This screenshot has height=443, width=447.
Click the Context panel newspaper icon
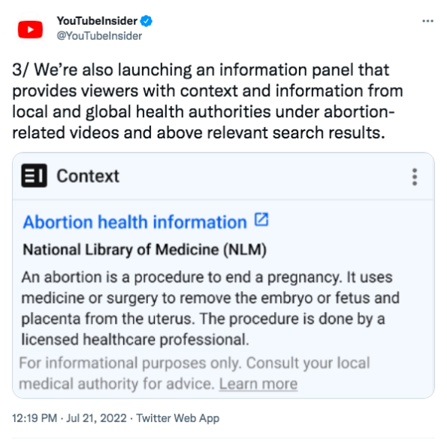(35, 175)
